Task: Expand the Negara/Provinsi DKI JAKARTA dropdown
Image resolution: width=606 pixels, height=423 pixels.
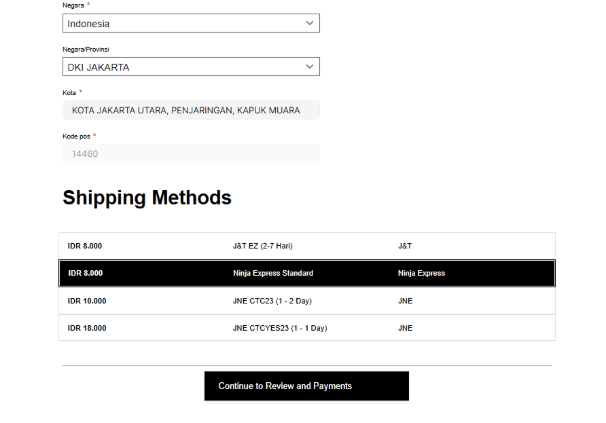Action: [x=183, y=67]
